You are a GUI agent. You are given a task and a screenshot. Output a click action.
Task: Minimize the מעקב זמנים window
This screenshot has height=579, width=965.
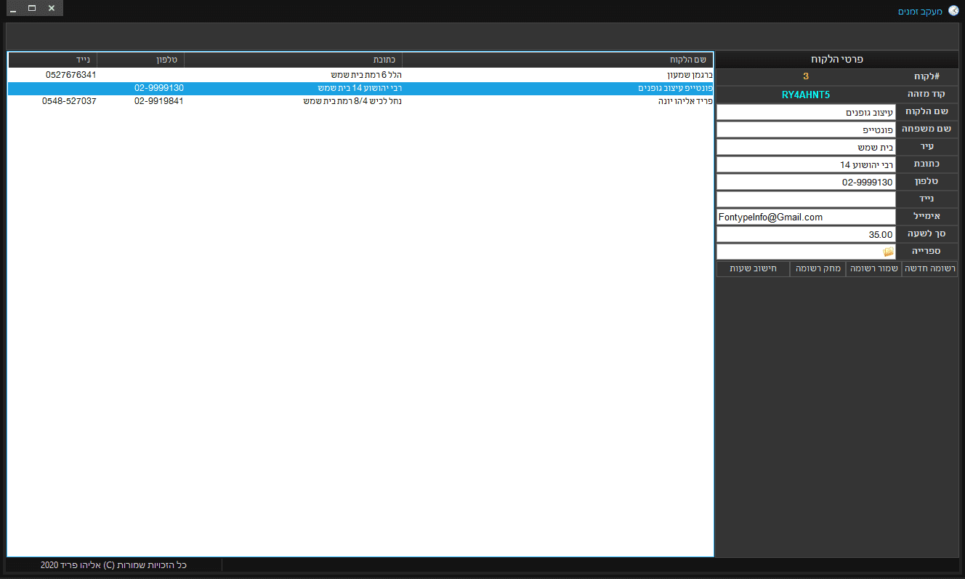[13, 8]
